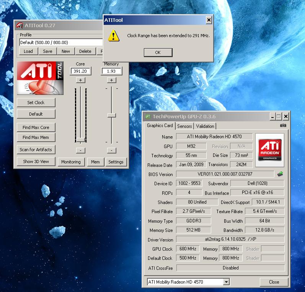Viewport: 305px width, 292px height.
Task: Click the Bus Width value 64 Bit
Action: click(x=265, y=221)
